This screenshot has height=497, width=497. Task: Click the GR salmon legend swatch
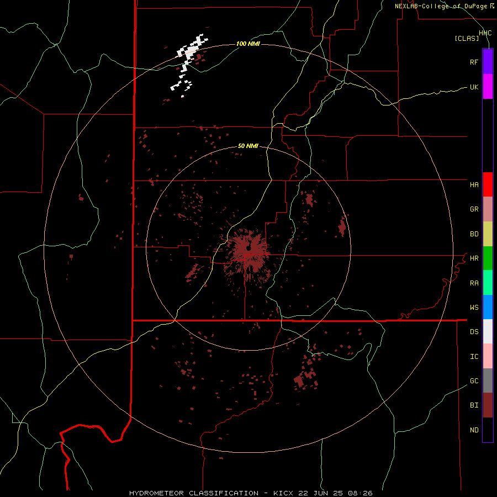coord(488,209)
